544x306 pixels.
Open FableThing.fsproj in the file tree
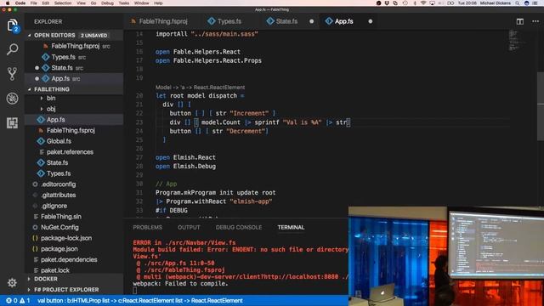pyautogui.click(x=71, y=130)
